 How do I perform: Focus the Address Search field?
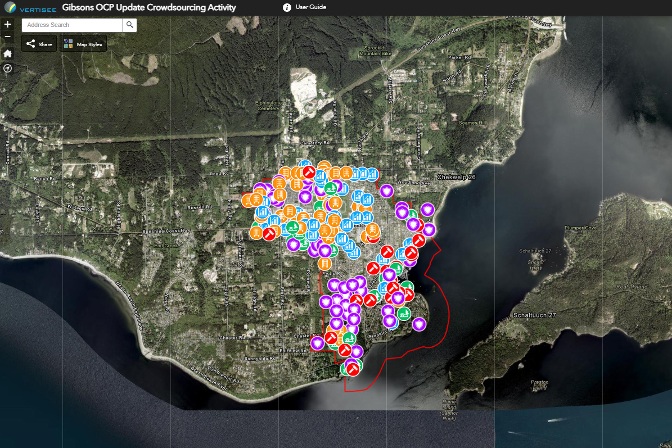72,25
